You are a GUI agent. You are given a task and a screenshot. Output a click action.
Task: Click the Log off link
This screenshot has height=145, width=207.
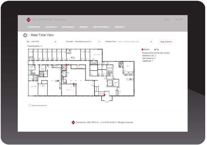(178, 20)
